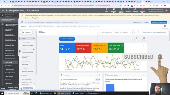
Task: Click Перейти на новый дизайн button
Action: 159,22
